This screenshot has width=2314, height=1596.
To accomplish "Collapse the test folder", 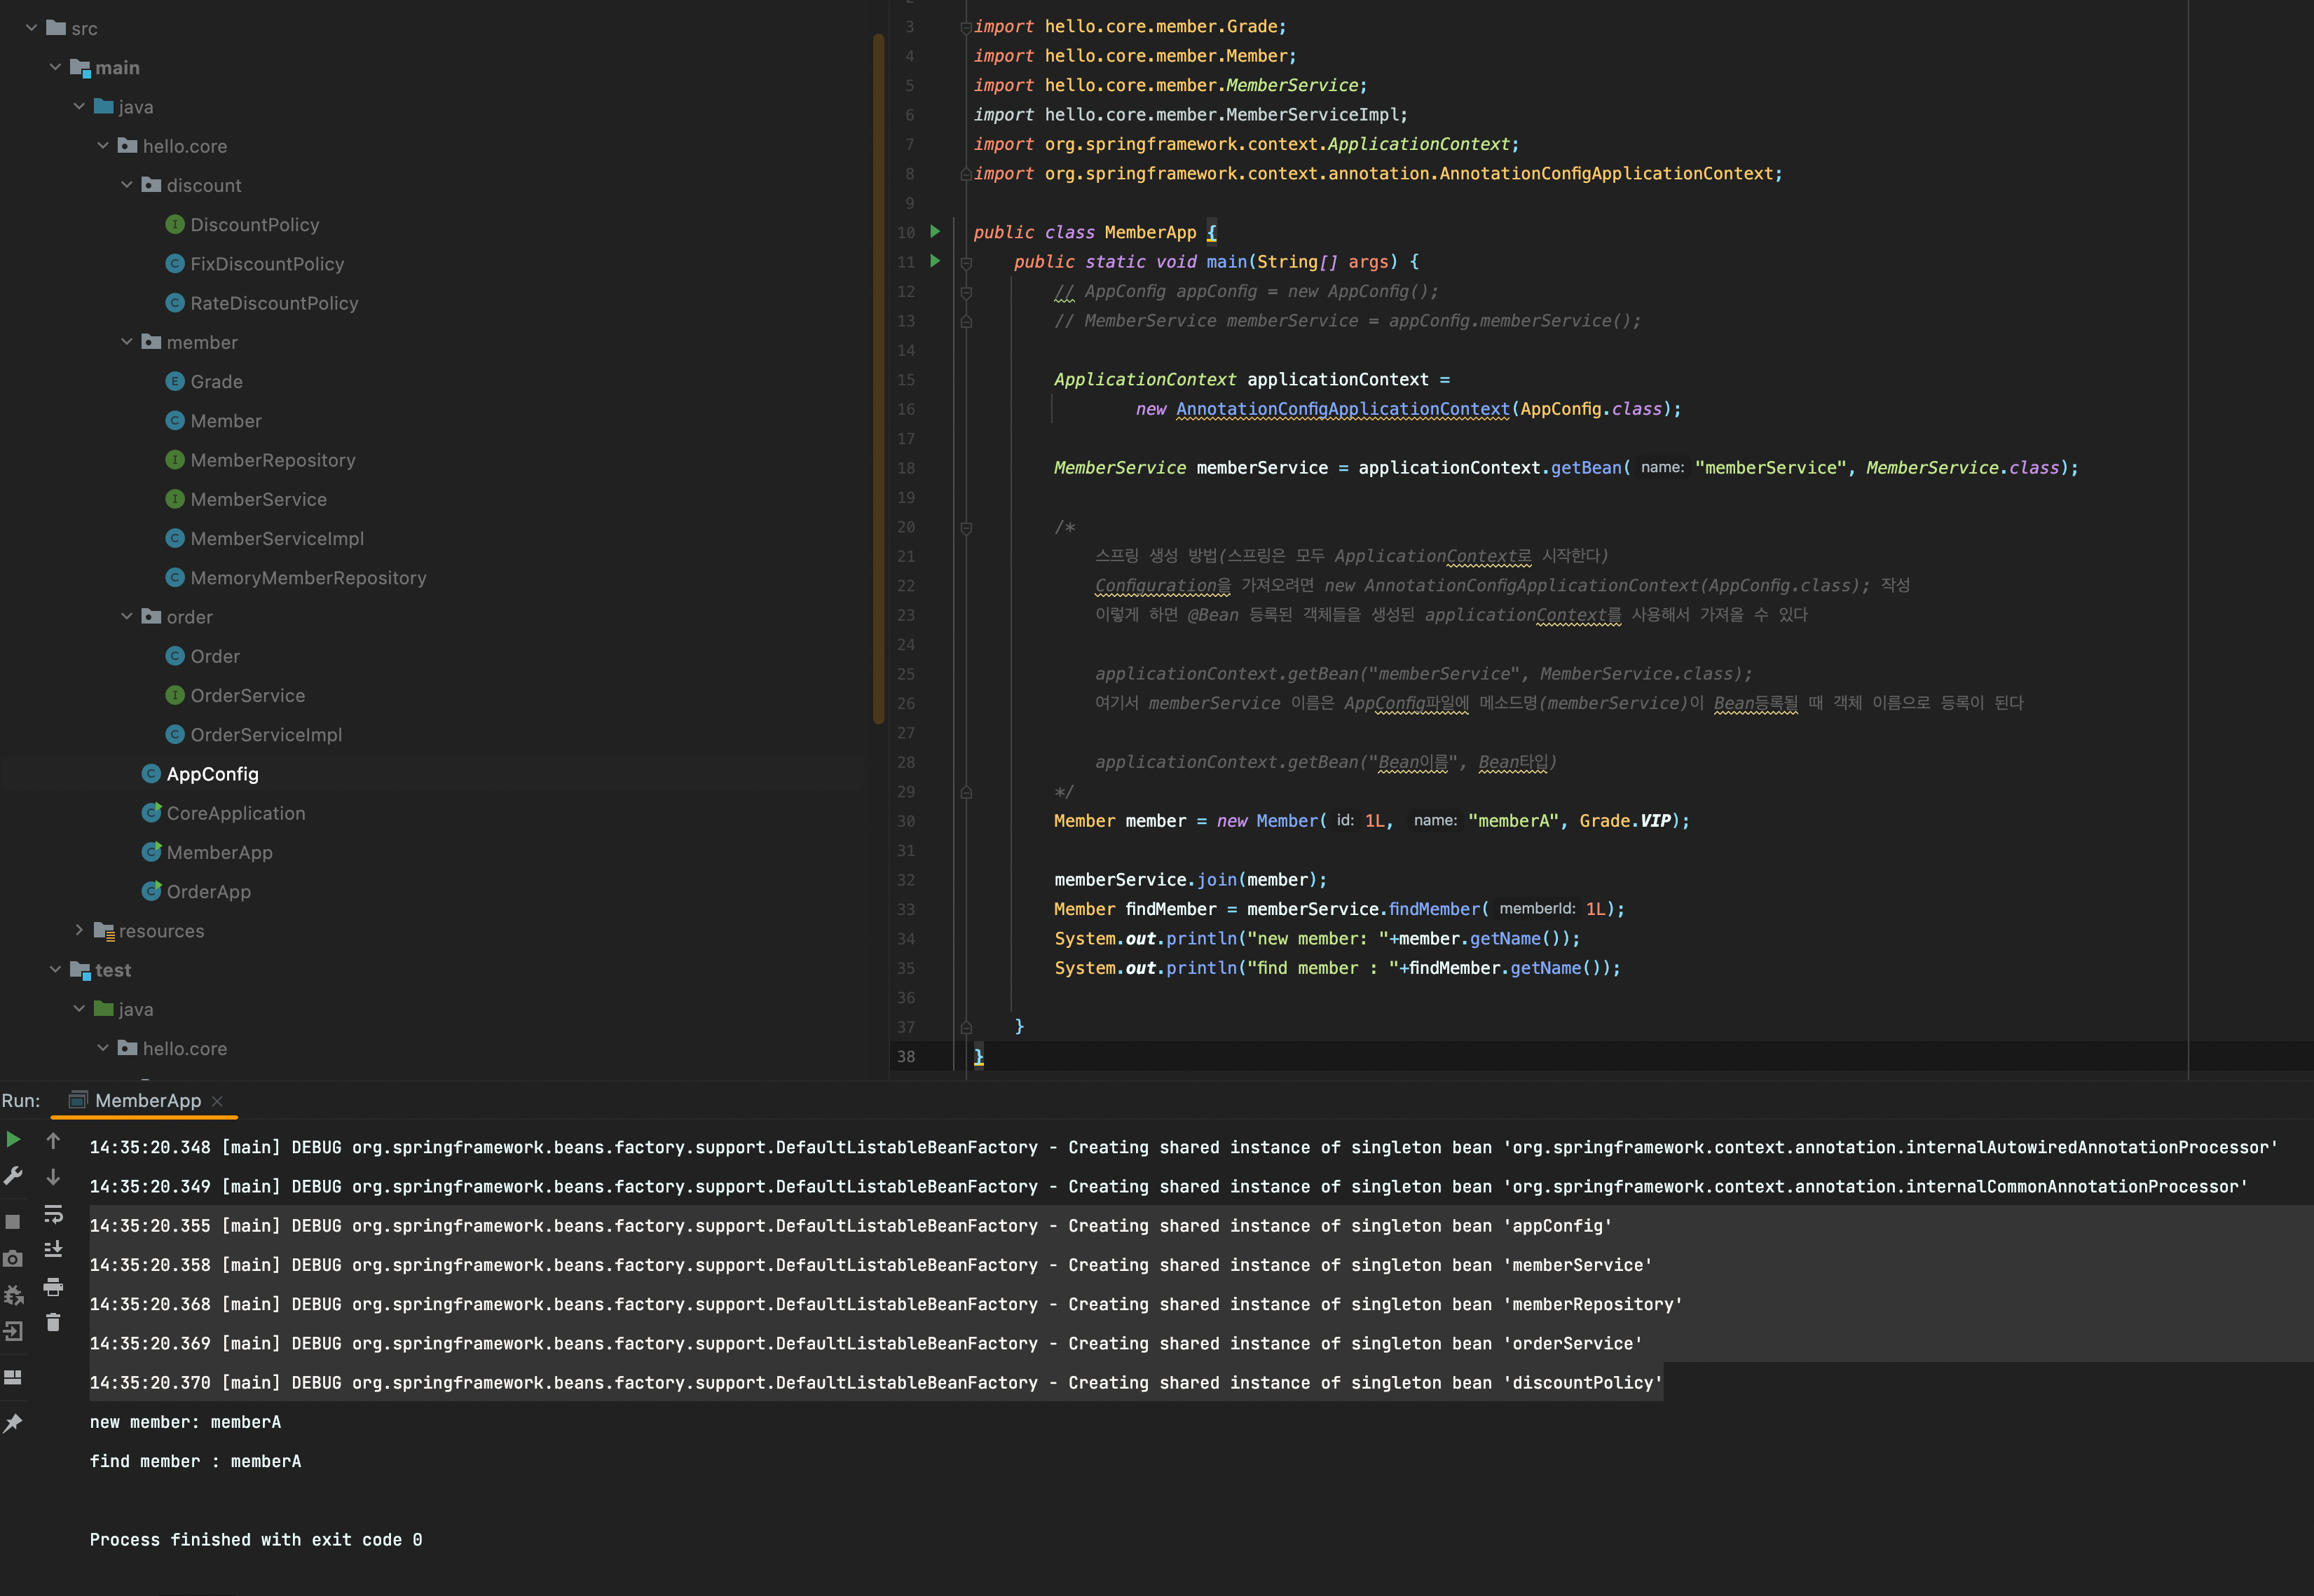I will pos(55,969).
